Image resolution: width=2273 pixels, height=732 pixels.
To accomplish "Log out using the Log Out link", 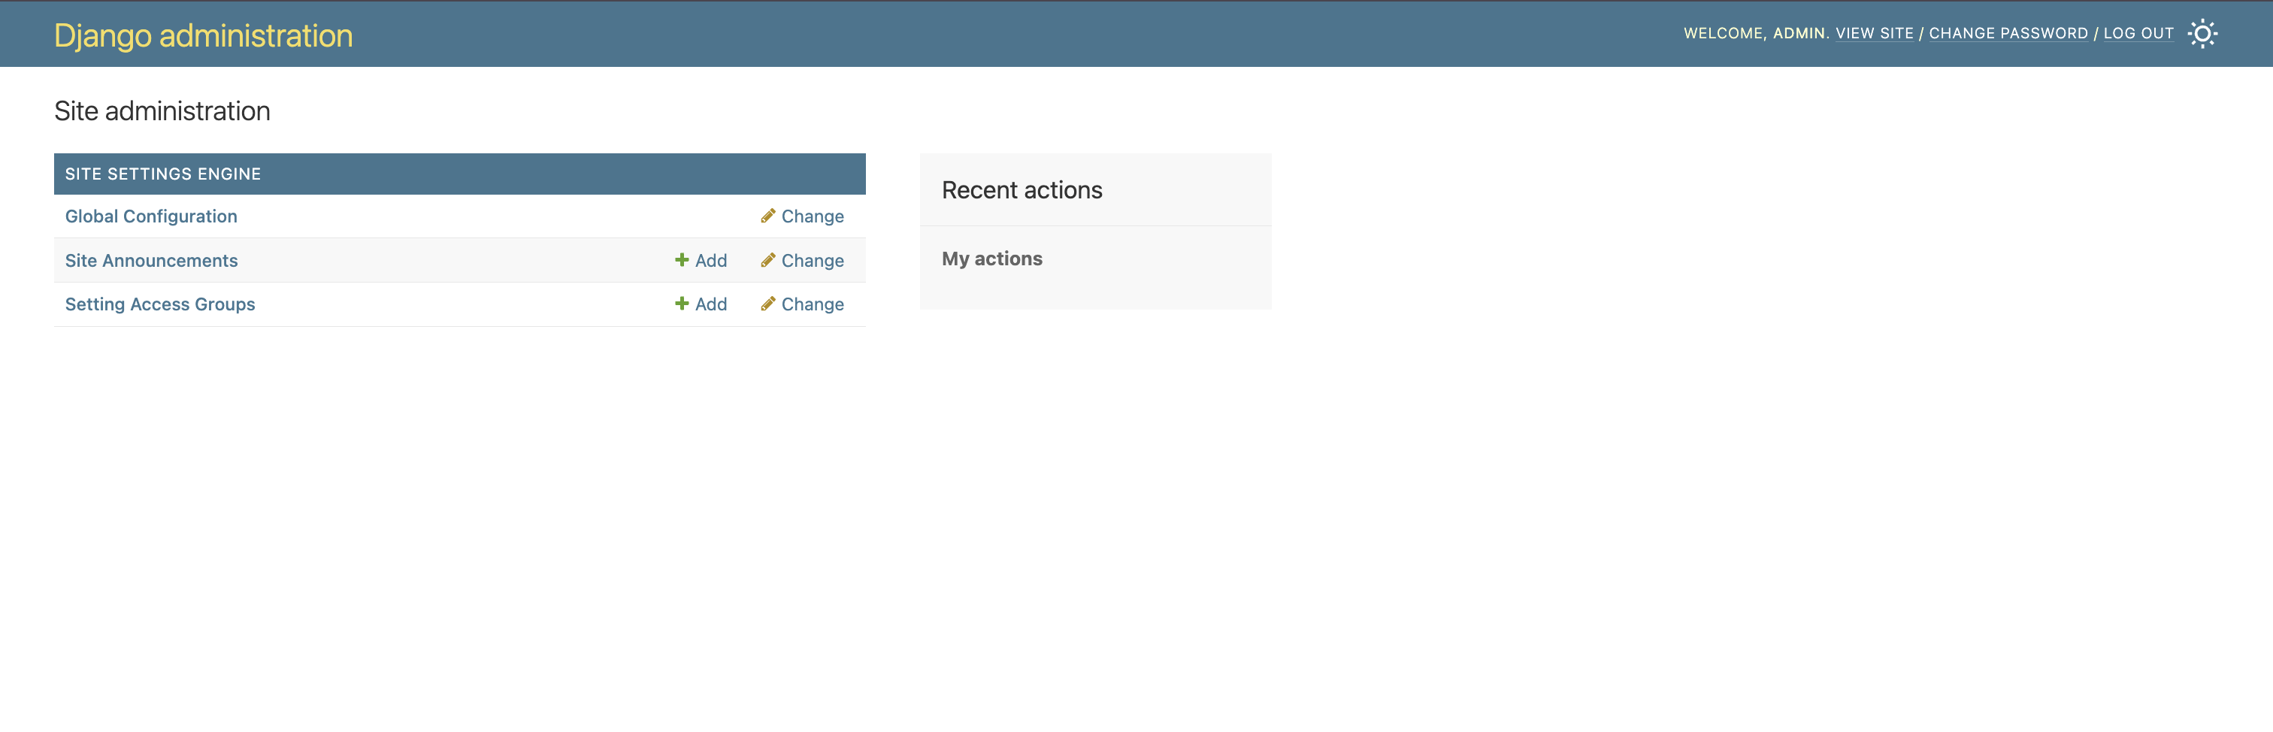I will (x=2138, y=34).
